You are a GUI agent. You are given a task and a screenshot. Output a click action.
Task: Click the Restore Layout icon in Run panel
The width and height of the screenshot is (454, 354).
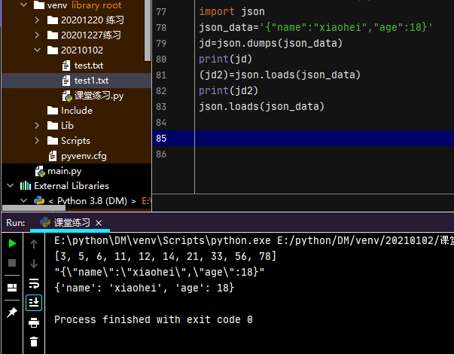12,288
